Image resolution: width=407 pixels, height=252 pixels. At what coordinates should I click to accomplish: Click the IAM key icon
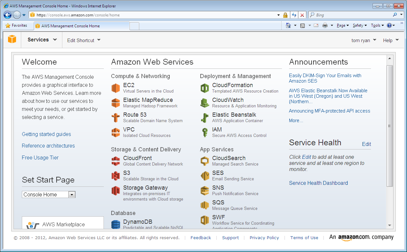205,132
